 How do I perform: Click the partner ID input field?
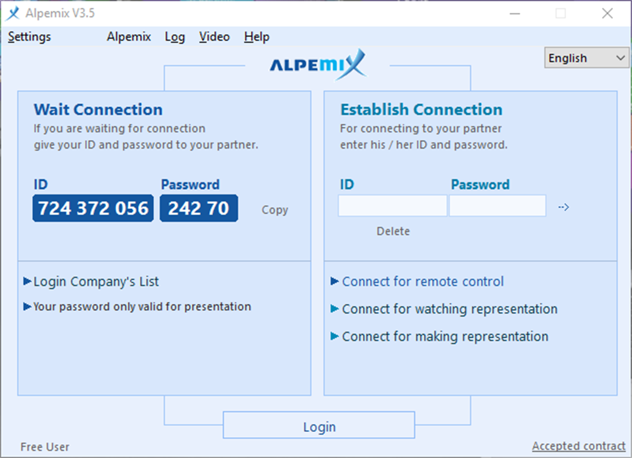tap(392, 206)
